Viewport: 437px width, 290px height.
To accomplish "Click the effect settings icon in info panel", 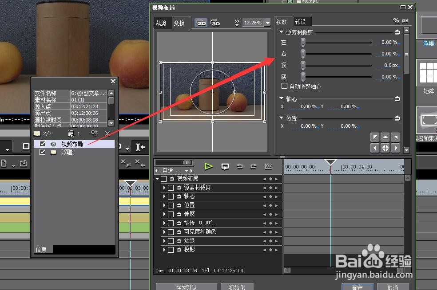I will pos(94,133).
